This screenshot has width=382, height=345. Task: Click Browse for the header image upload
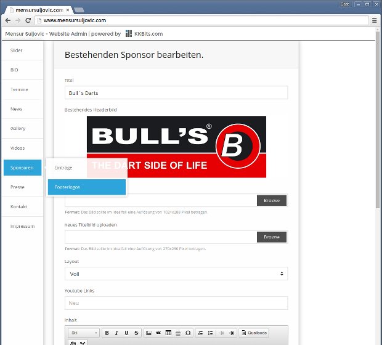coord(272,200)
